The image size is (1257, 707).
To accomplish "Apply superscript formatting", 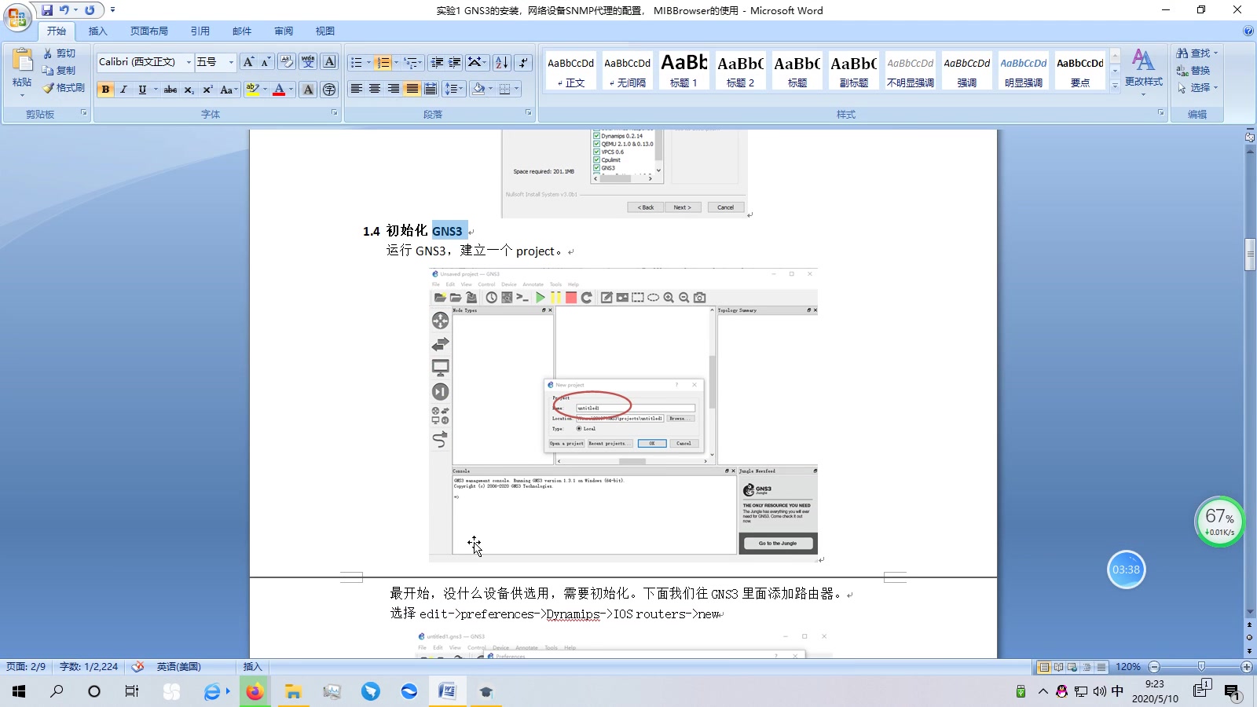I will (207, 90).
